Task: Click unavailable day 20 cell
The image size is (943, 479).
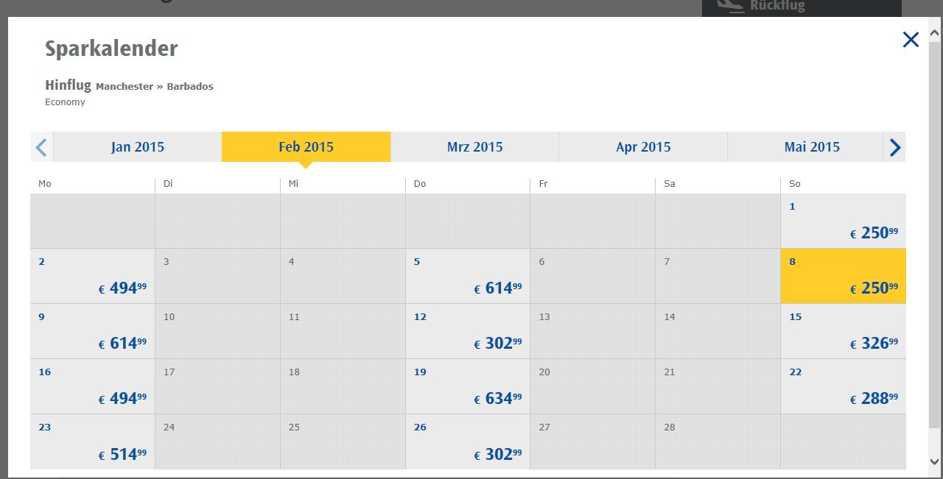Action: (x=593, y=386)
